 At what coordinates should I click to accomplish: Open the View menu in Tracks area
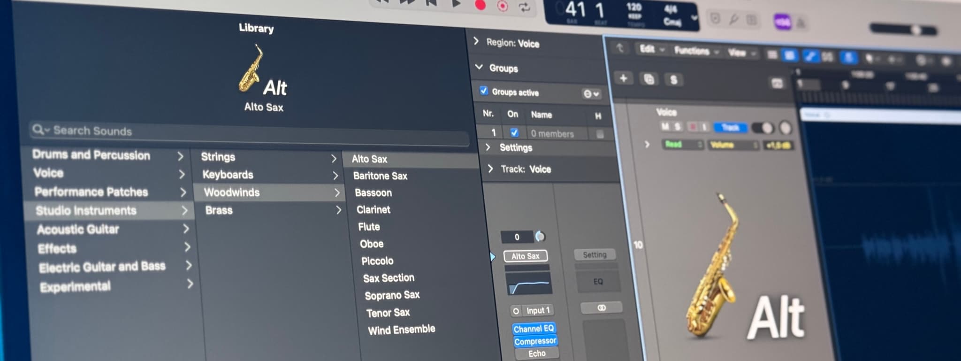(x=741, y=53)
